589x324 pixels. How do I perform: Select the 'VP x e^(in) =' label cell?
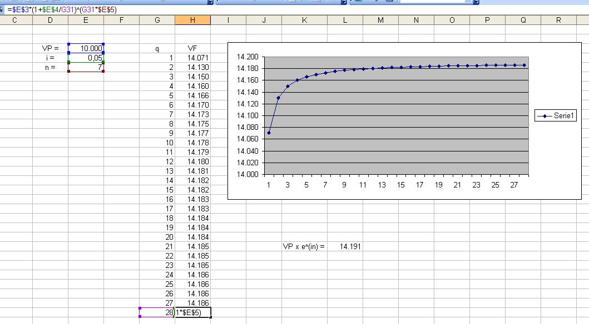(304, 246)
